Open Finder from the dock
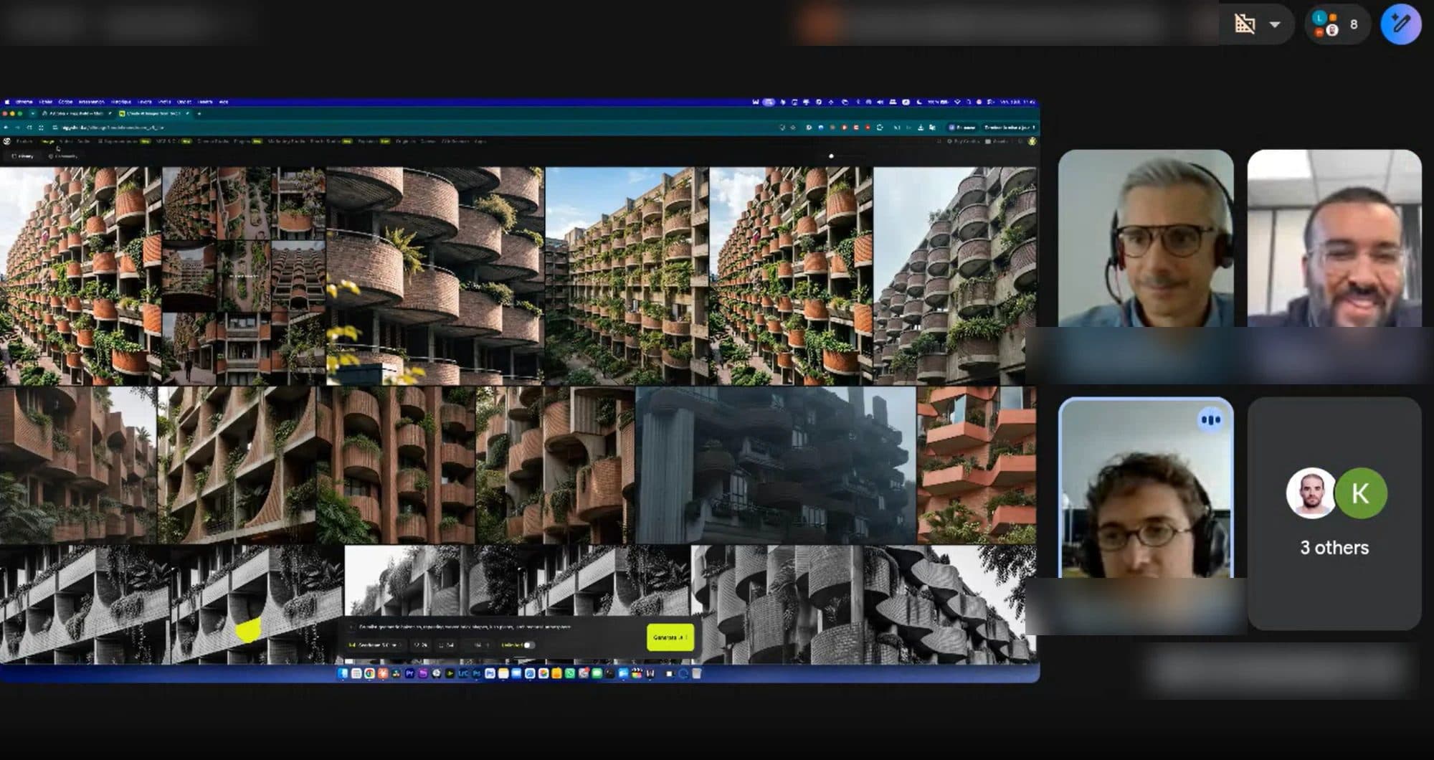1434x760 pixels. coord(343,673)
